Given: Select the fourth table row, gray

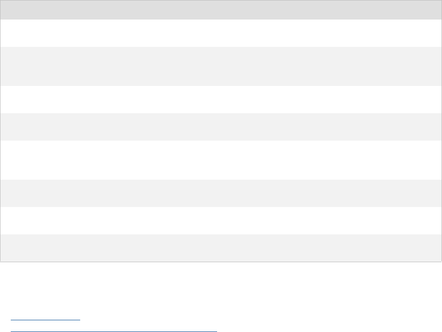Looking at the screenshot, I should pos(220,127).
